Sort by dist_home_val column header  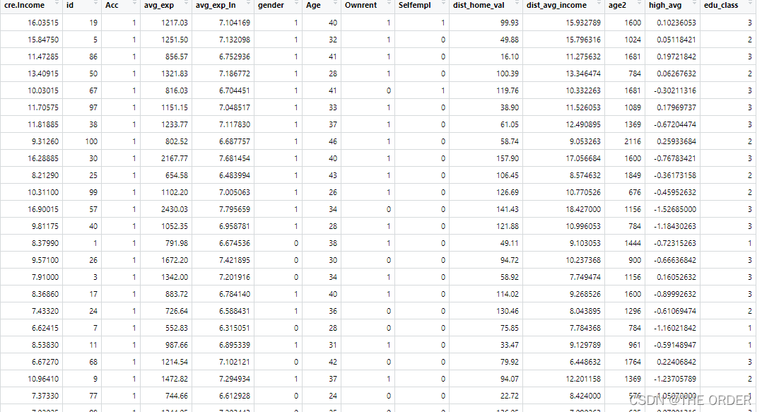(479, 6)
